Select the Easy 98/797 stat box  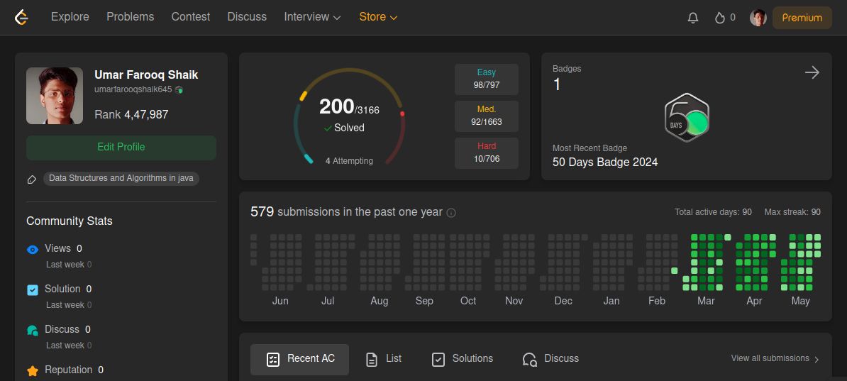pyautogui.click(x=486, y=79)
